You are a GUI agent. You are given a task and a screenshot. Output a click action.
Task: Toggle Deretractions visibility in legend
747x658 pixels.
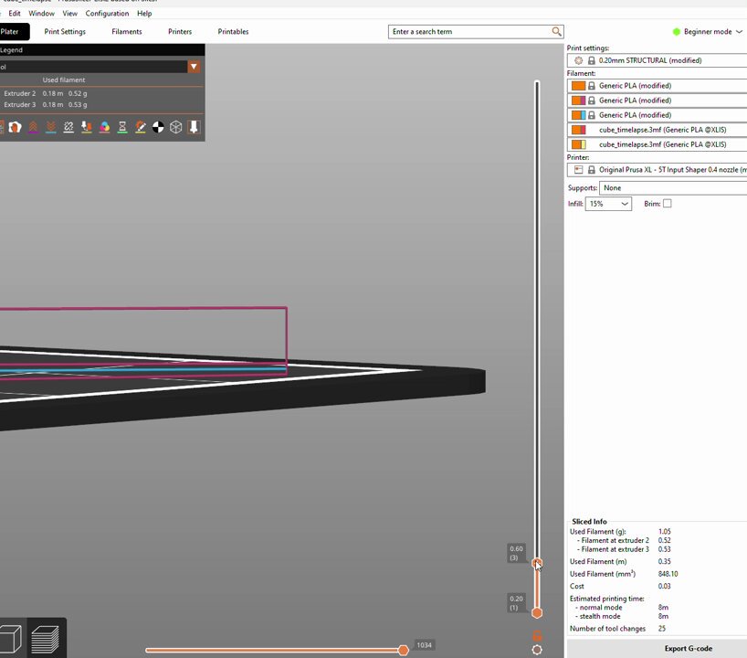pos(51,127)
